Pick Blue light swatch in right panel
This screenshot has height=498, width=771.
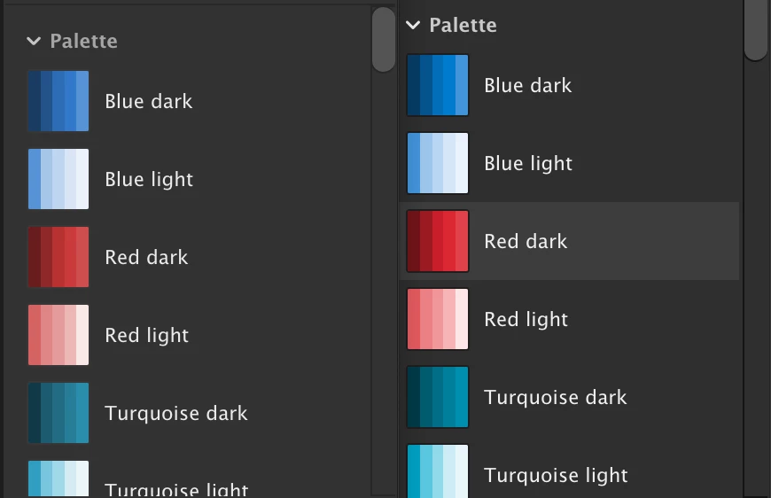click(438, 163)
